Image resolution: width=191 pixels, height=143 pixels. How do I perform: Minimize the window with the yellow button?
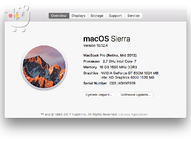coord(17,16)
